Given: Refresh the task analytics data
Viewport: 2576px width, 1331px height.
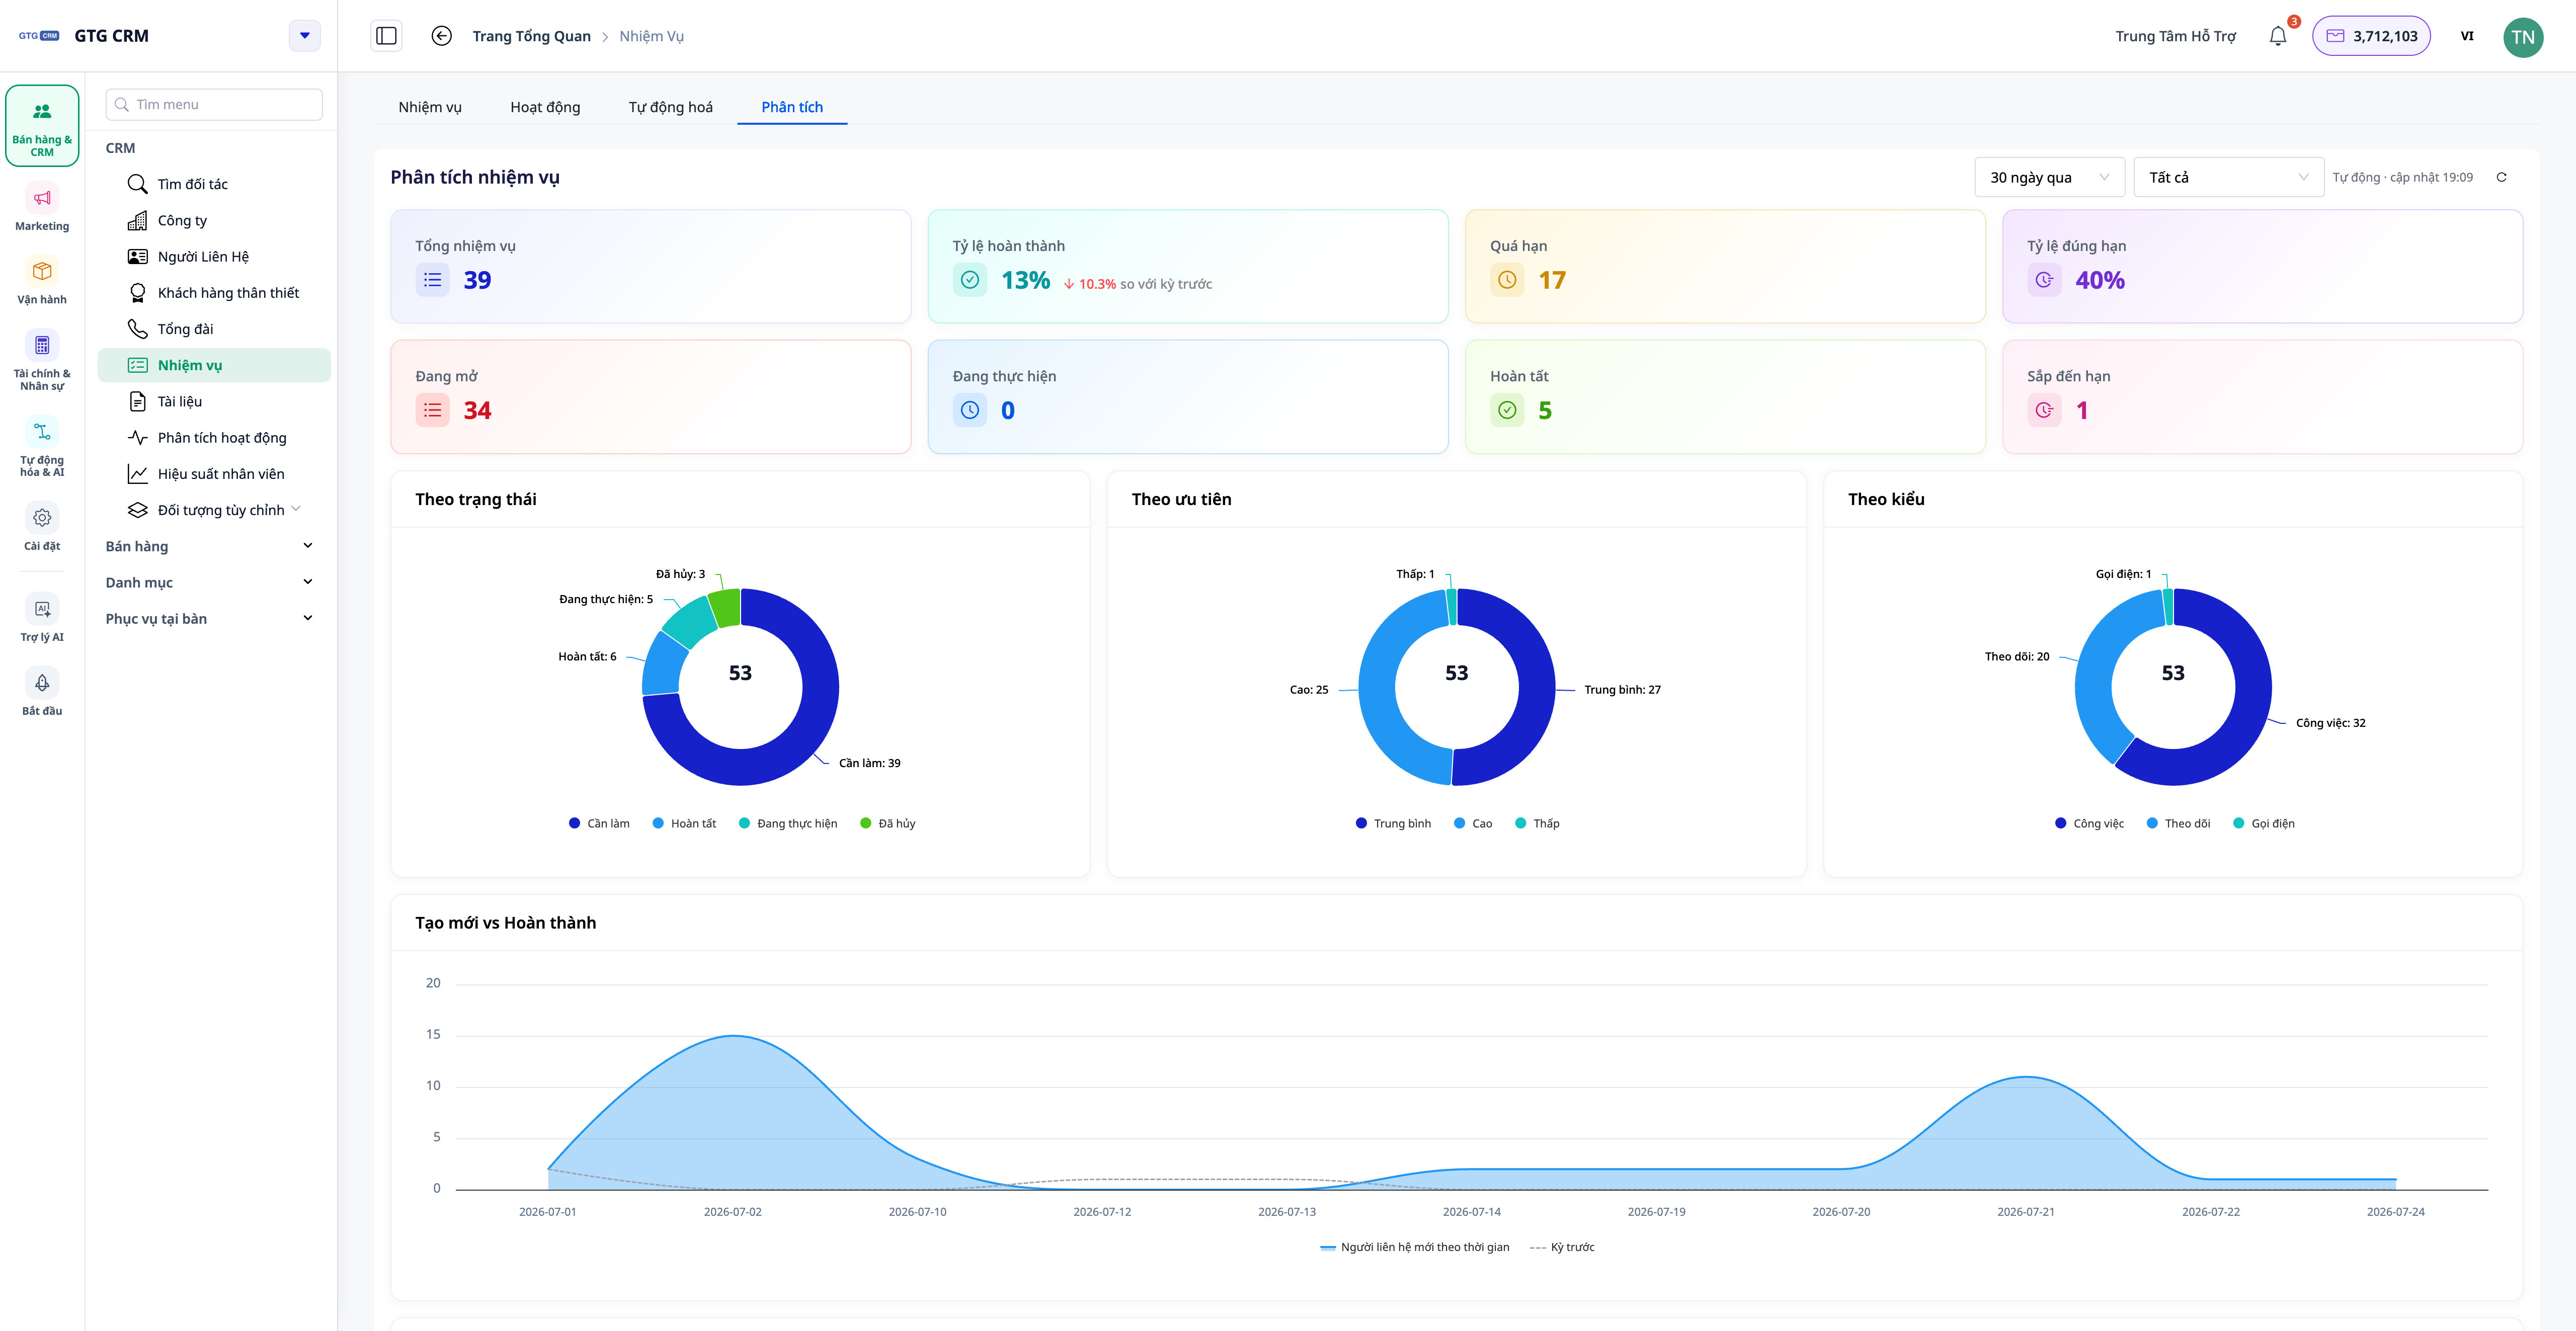Looking at the screenshot, I should [x=2501, y=177].
